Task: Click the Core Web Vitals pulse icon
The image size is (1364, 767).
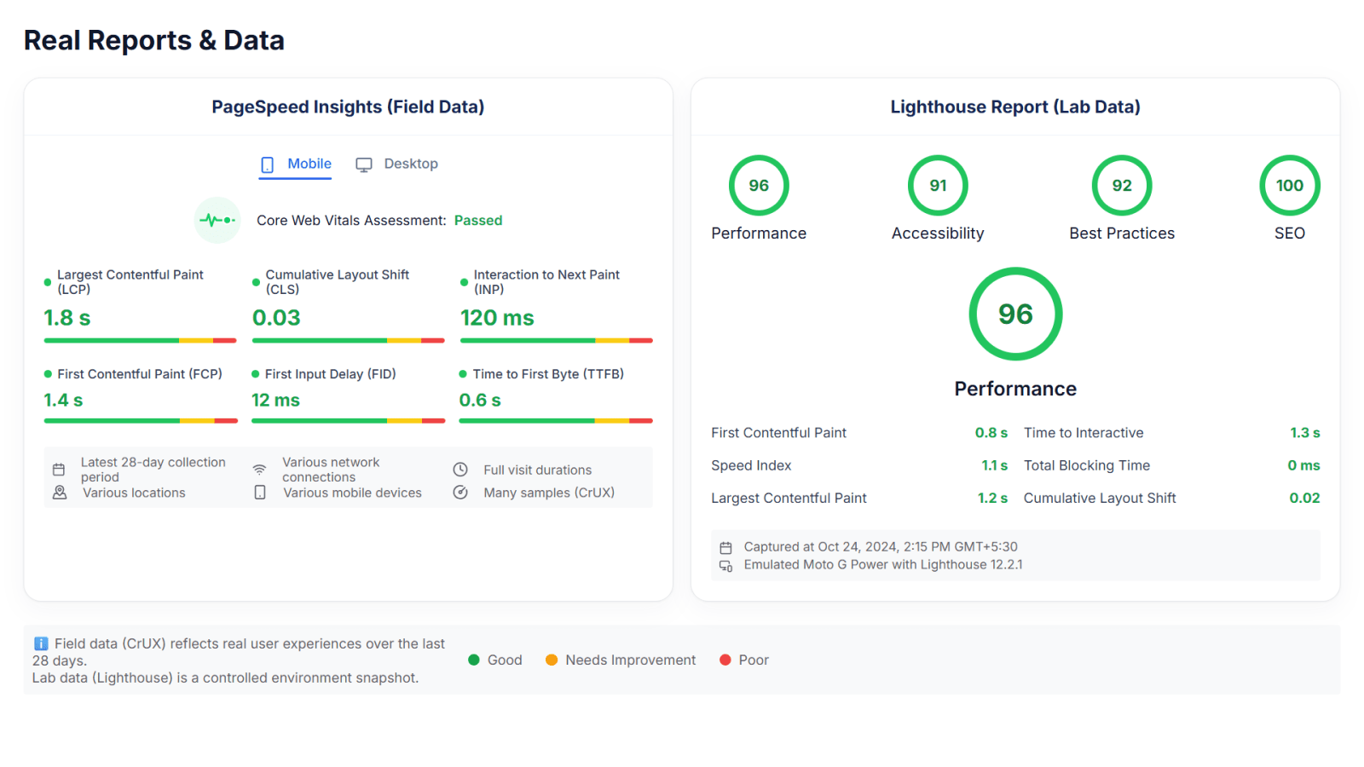Action: point(217,220)
